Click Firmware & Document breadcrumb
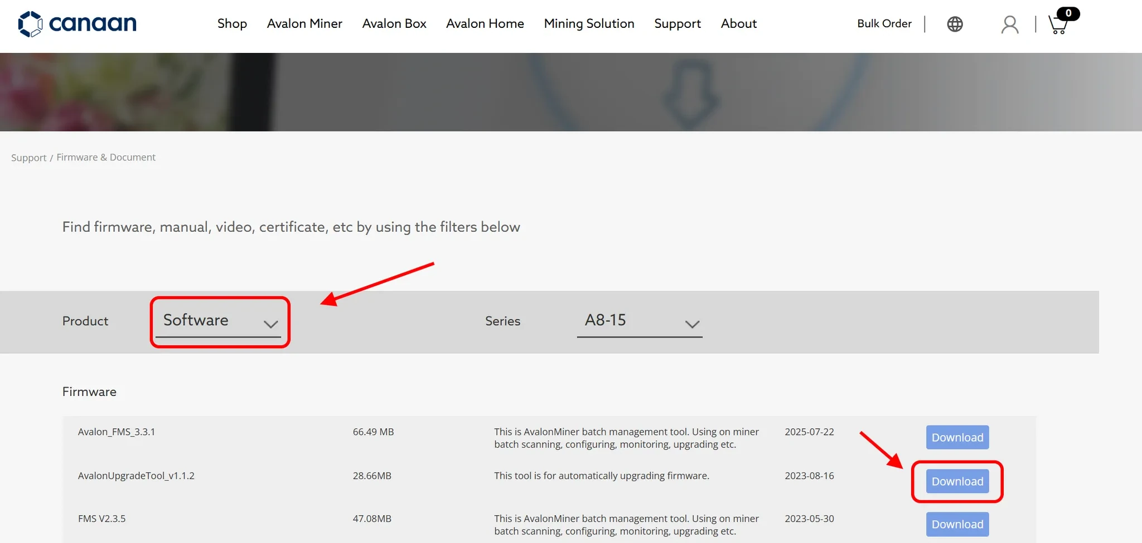The width and height of the screenshot is (1142, 543). (106, 158)
